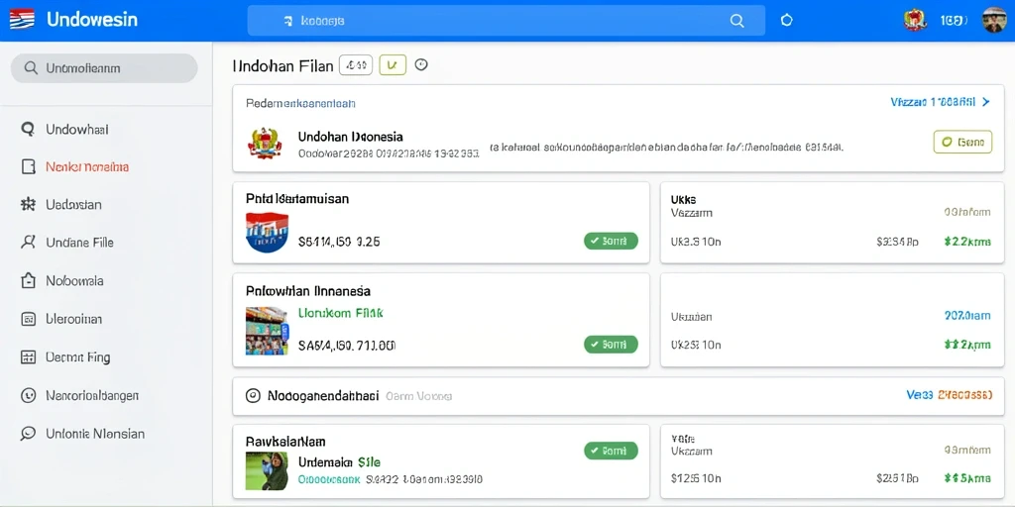Click the magnifier icon in top search bar

coord(736,21)
